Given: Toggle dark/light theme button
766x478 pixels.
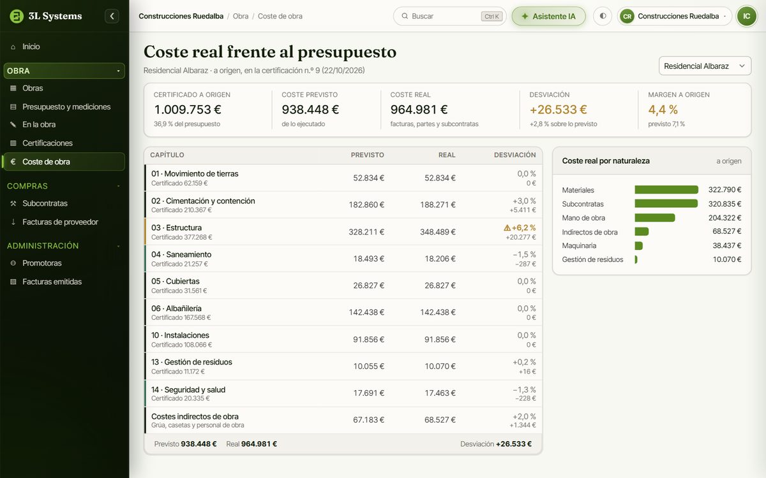Looking at the screenshot, I should 602,16.
